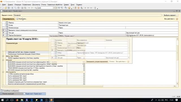Toggle the Партия.Контрагент filter checkbox
Image resolution: width=181 pixels, height=102 pixels.
click(3, 35)
